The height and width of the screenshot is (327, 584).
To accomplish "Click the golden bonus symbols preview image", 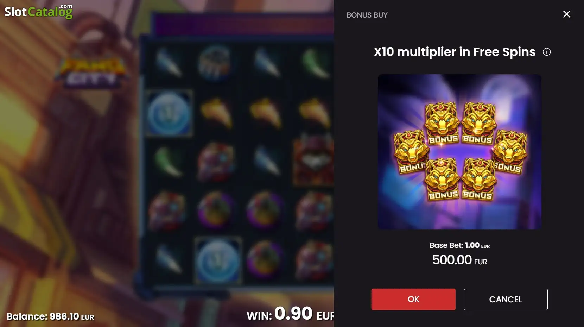I will pos(459,152).
